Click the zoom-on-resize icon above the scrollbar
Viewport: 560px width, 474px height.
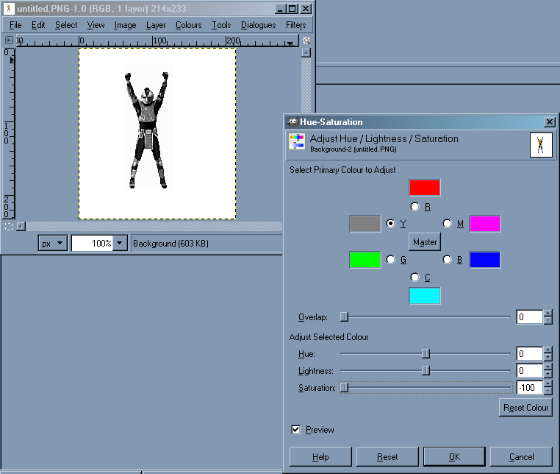[306, 40]
